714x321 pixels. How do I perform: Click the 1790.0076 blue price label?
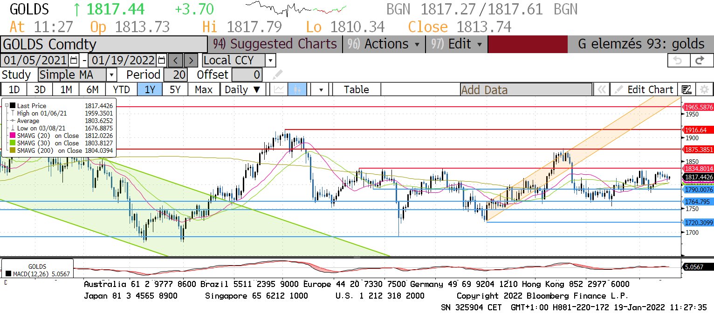pyautogui.click(x=698, y=189)
